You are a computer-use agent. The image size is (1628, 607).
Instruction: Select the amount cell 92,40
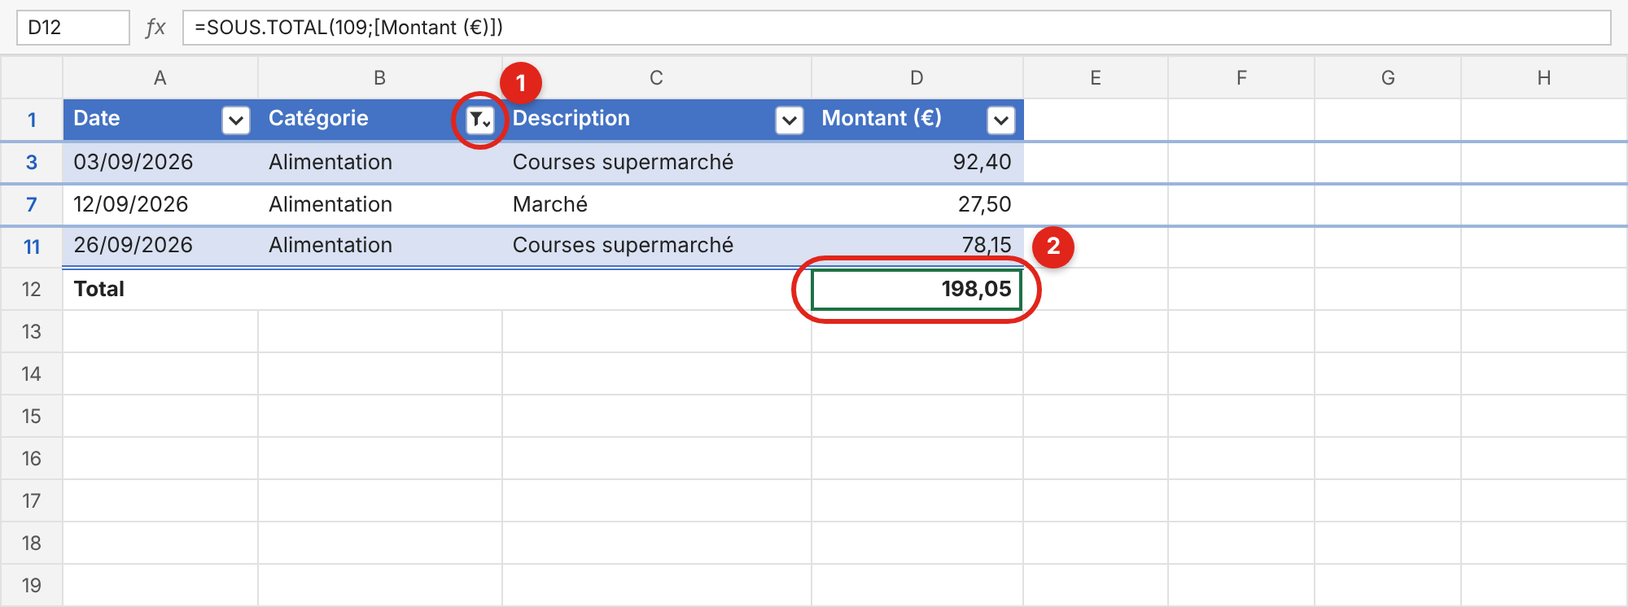pyautogui.click(x=917, y=162)
